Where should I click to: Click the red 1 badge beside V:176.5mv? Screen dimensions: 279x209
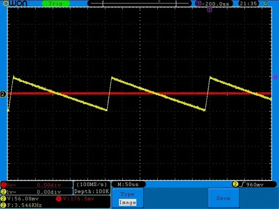pos(59,199)
